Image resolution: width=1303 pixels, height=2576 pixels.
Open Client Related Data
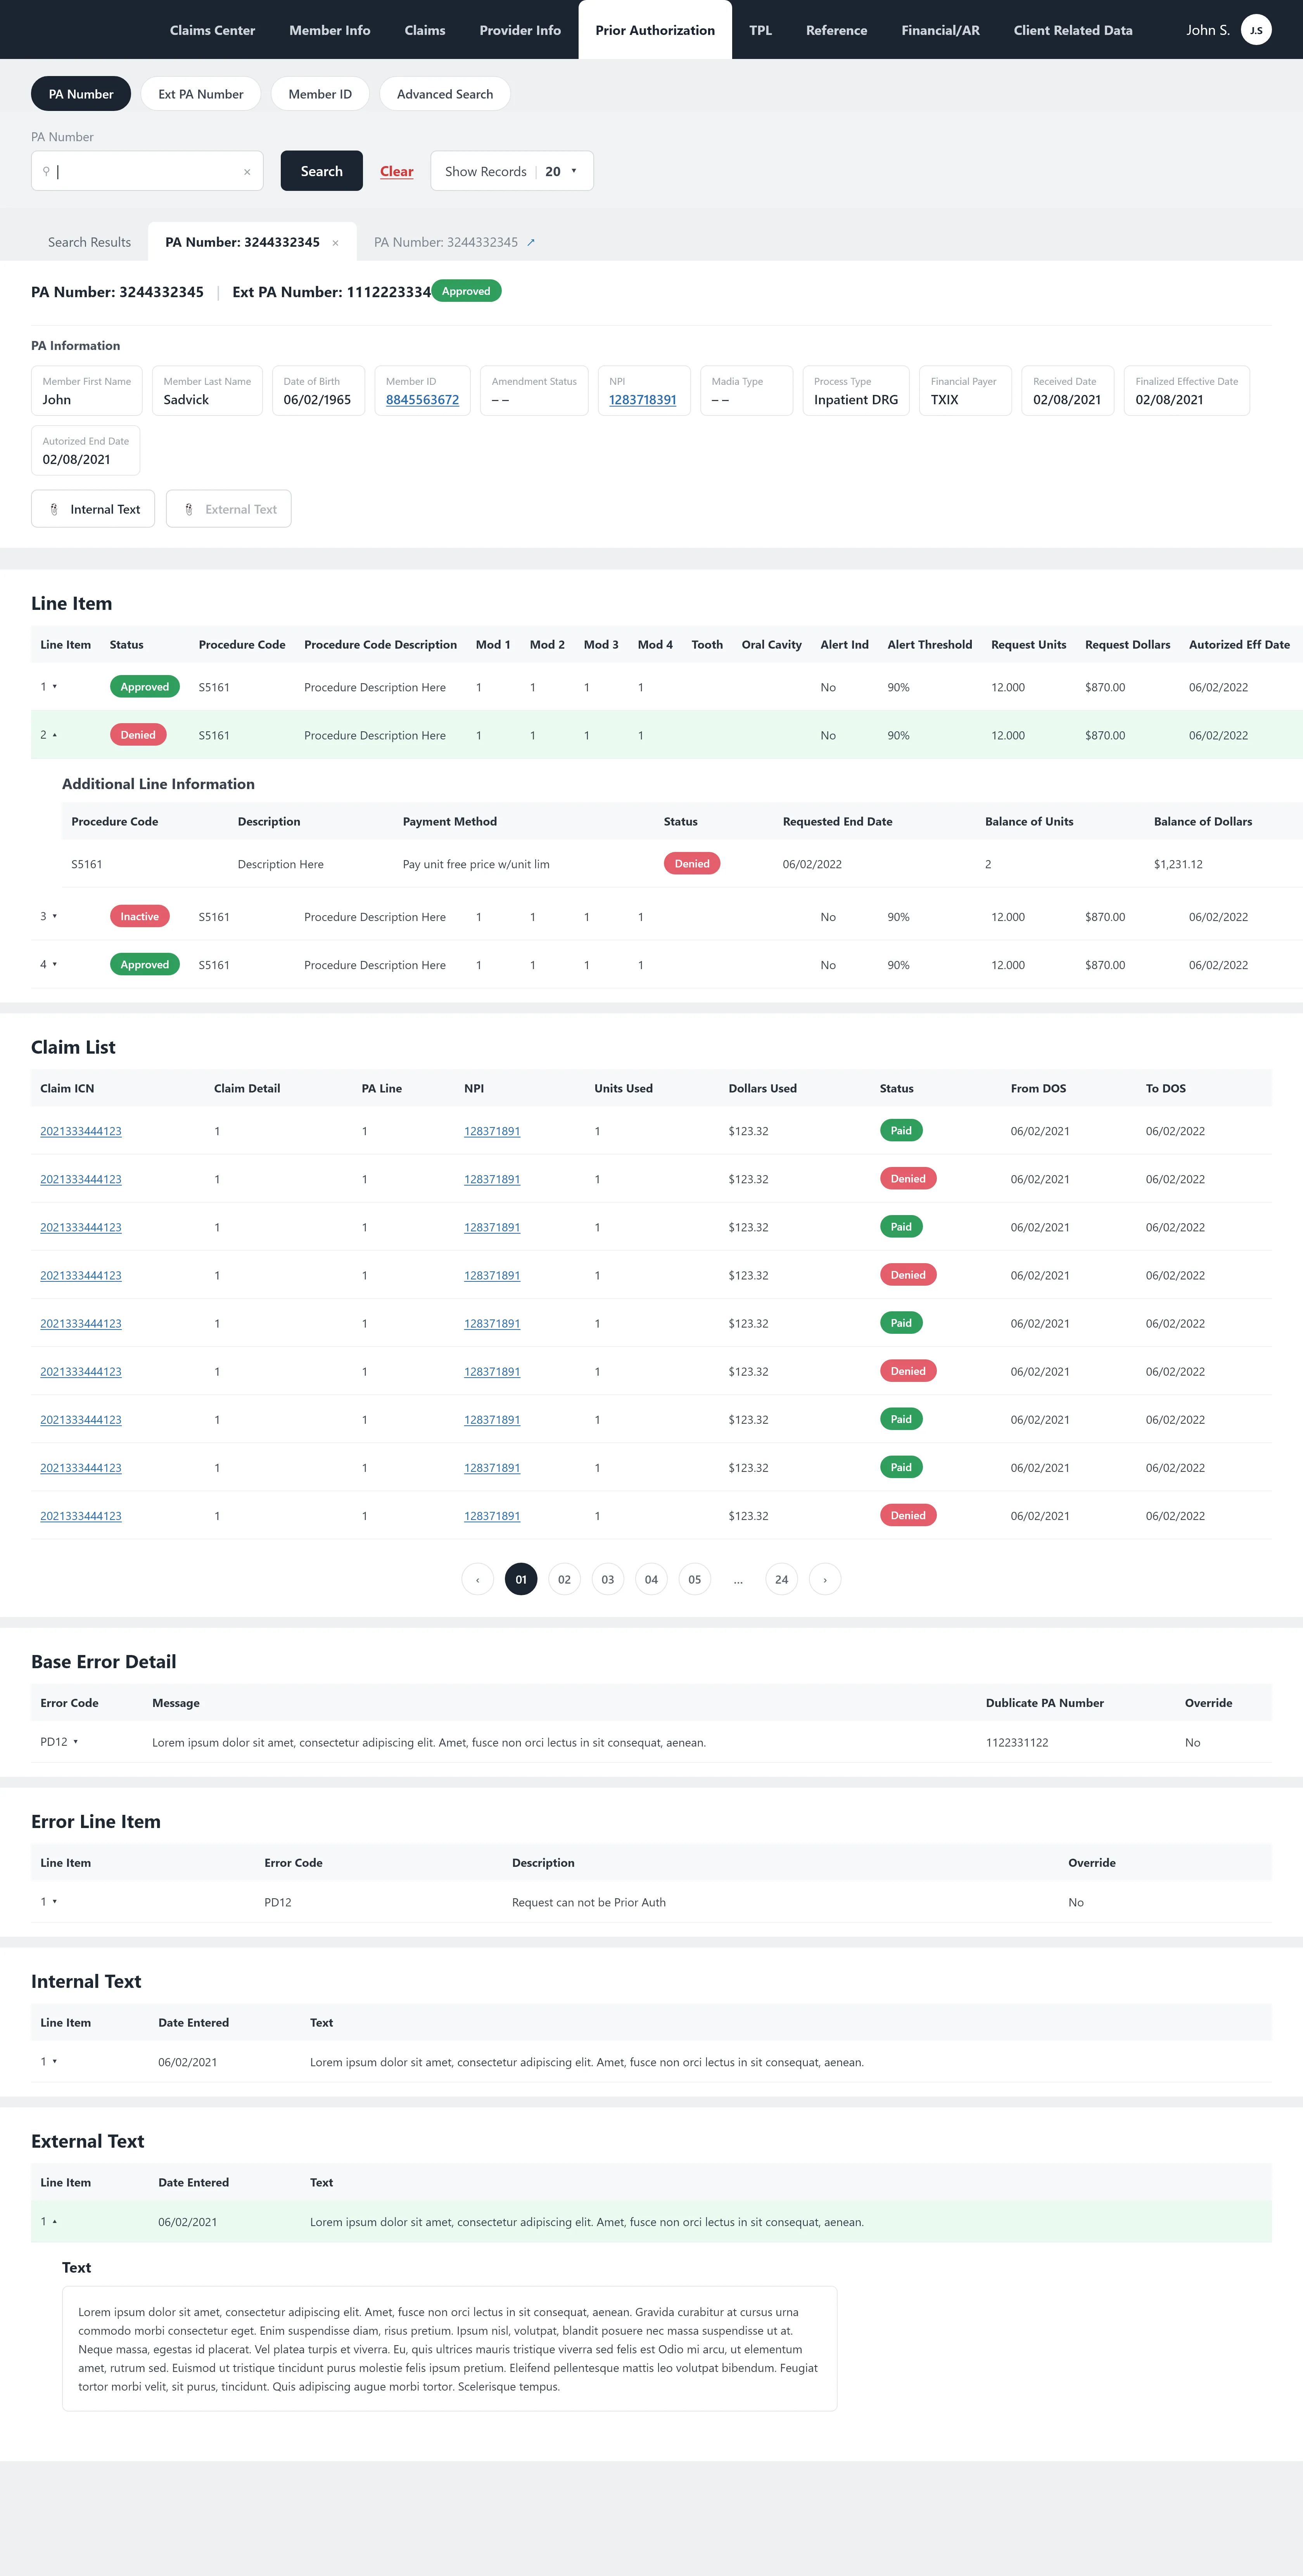(1073, 30)
